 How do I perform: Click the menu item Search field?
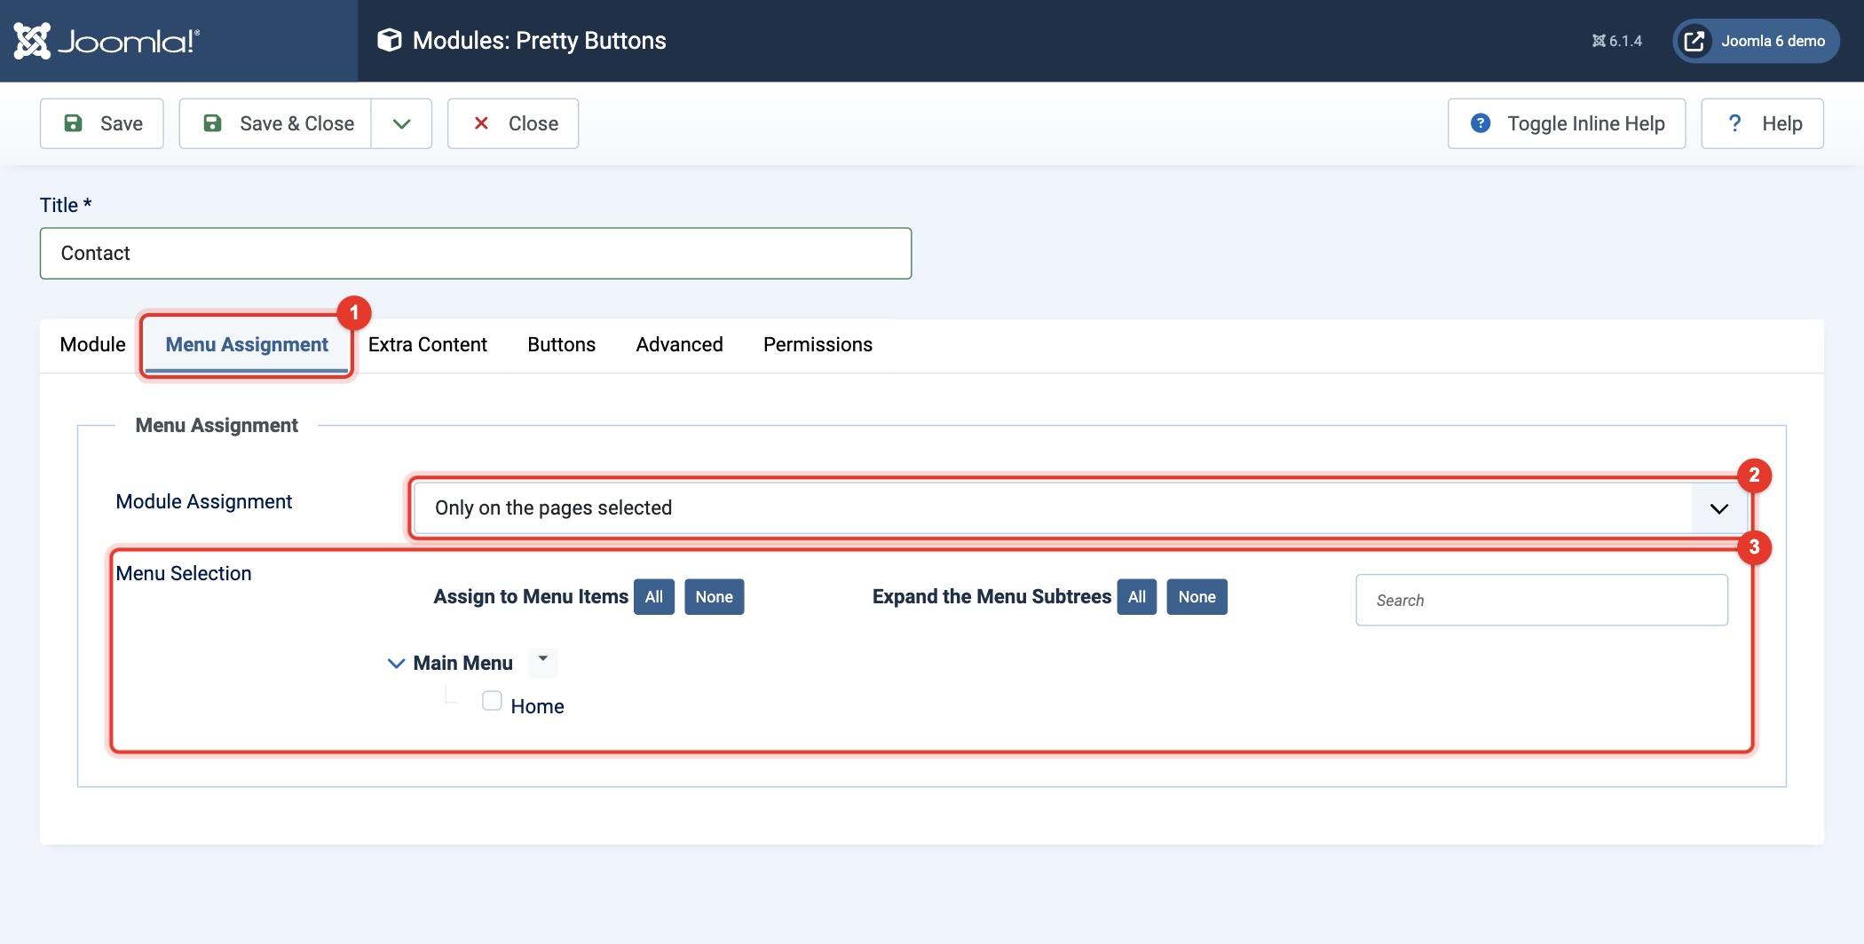point(1542,601)
